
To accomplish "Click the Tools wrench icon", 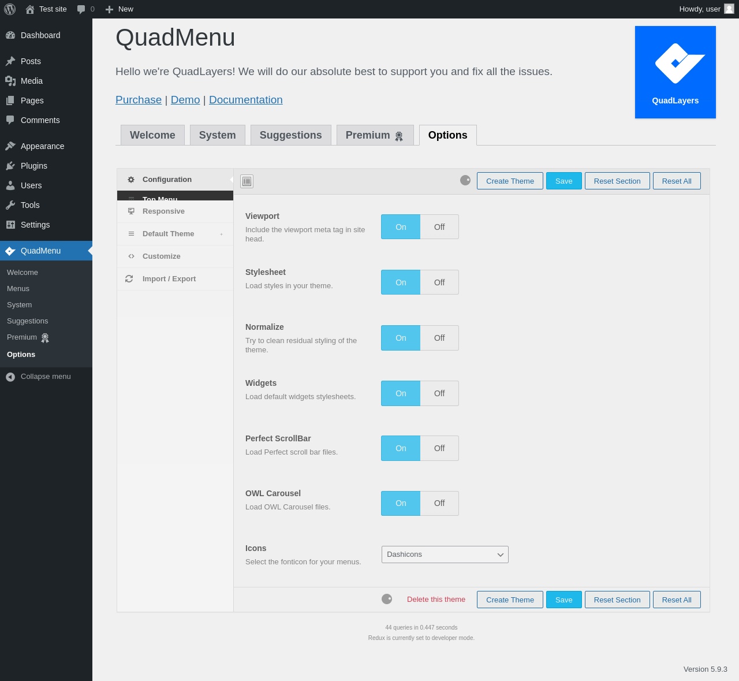I will point(10,205).
